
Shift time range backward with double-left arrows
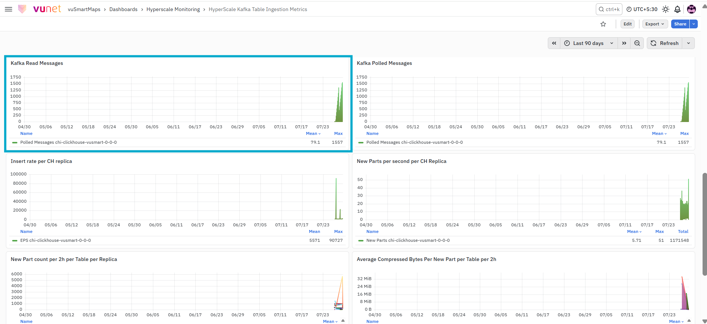coord(554,43)
